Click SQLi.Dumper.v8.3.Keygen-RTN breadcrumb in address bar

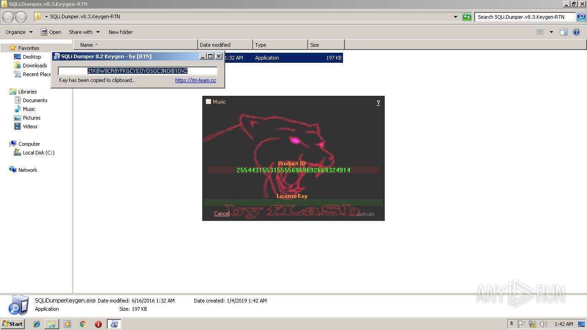pyautogui.click(x=85, y=17)
